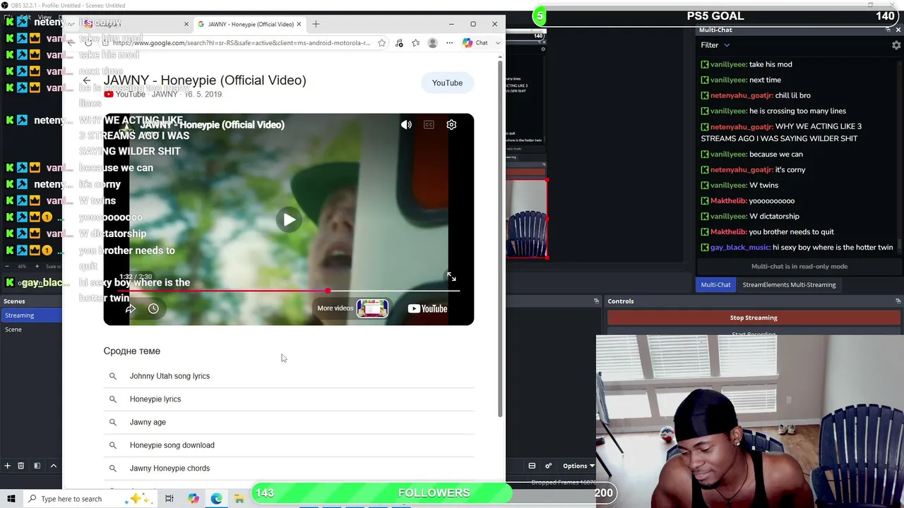
Task: Close the Instagram browser tab
Action: tap(186, 24)
